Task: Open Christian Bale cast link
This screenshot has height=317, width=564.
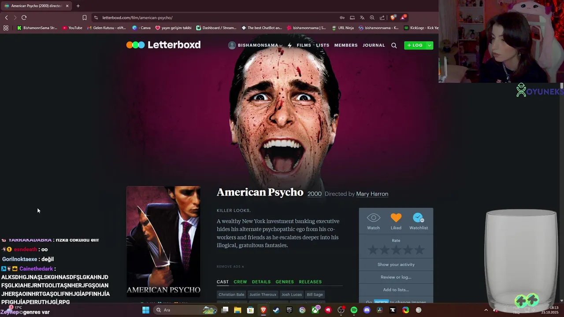Action: pyautogui.click(x=231, y=295)
